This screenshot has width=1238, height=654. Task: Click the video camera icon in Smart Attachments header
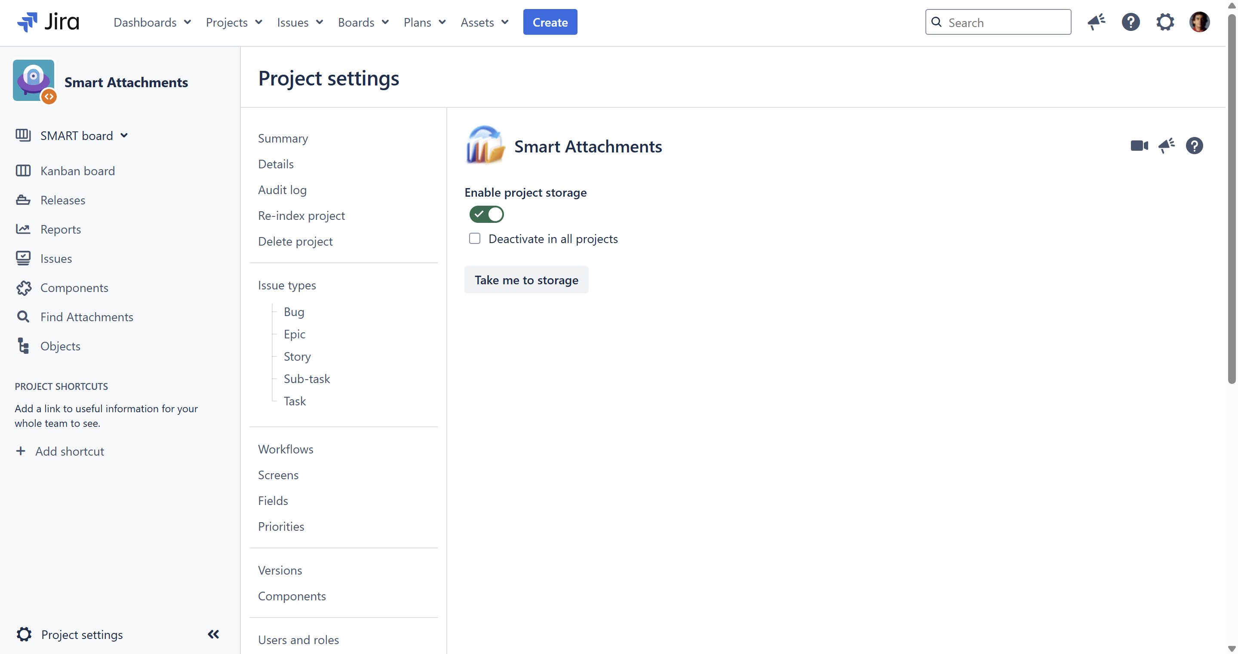point(1139,146)
